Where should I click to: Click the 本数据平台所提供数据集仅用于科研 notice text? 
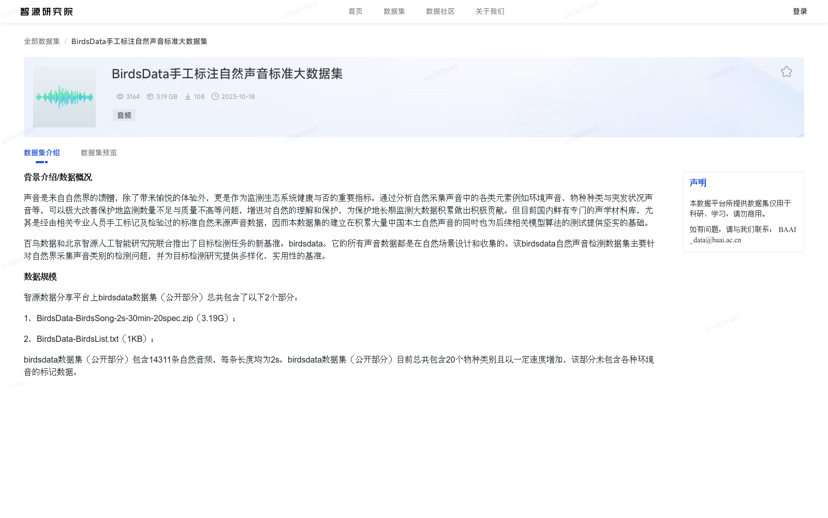(x=740, y=208)
